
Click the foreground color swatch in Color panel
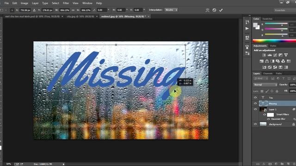pos(255,25)
